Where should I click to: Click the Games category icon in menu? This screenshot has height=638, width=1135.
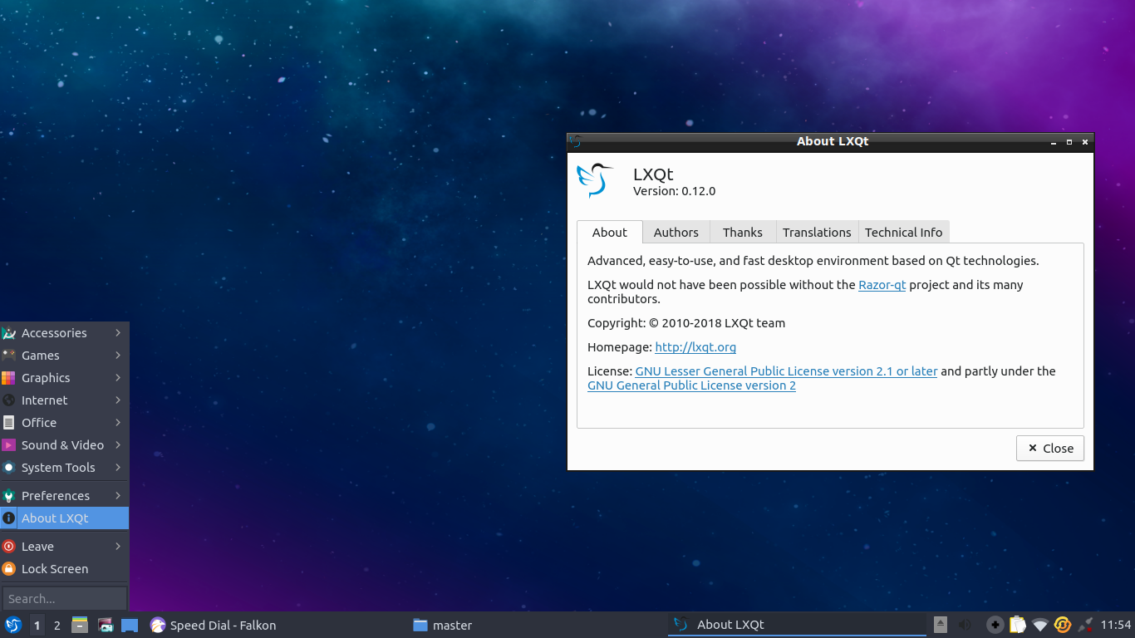(x=9, y=356)
